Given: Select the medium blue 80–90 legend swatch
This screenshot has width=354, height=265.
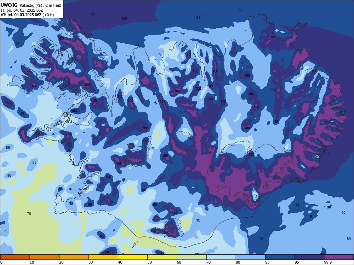Looking at the screenshot, I should click(251, 257).
